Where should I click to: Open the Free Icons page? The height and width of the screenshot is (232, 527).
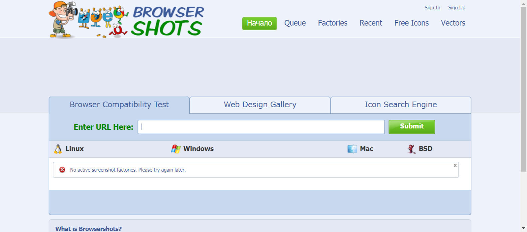pos(411,23)
